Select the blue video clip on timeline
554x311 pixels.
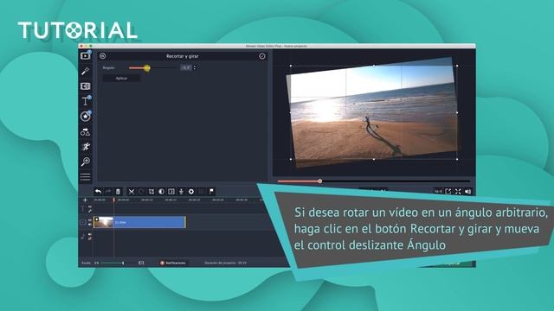coord(139,222)
